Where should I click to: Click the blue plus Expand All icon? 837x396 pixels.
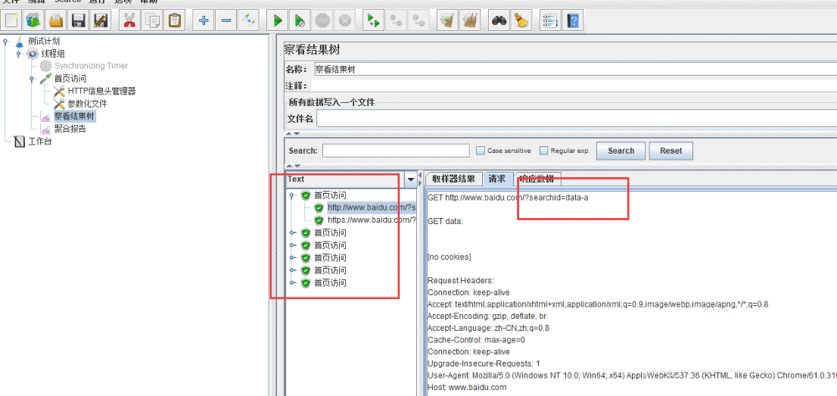pyautogui.click(x=203, y=20)
